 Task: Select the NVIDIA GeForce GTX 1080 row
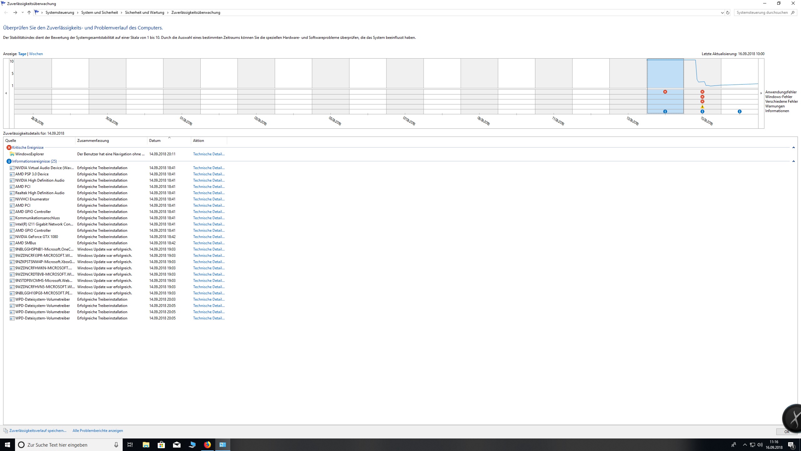click(37, 237)
